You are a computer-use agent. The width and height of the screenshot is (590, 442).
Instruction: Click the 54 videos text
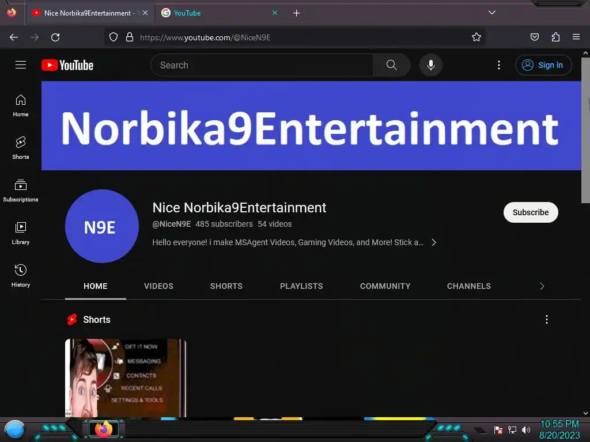click(x=275, y=224)
